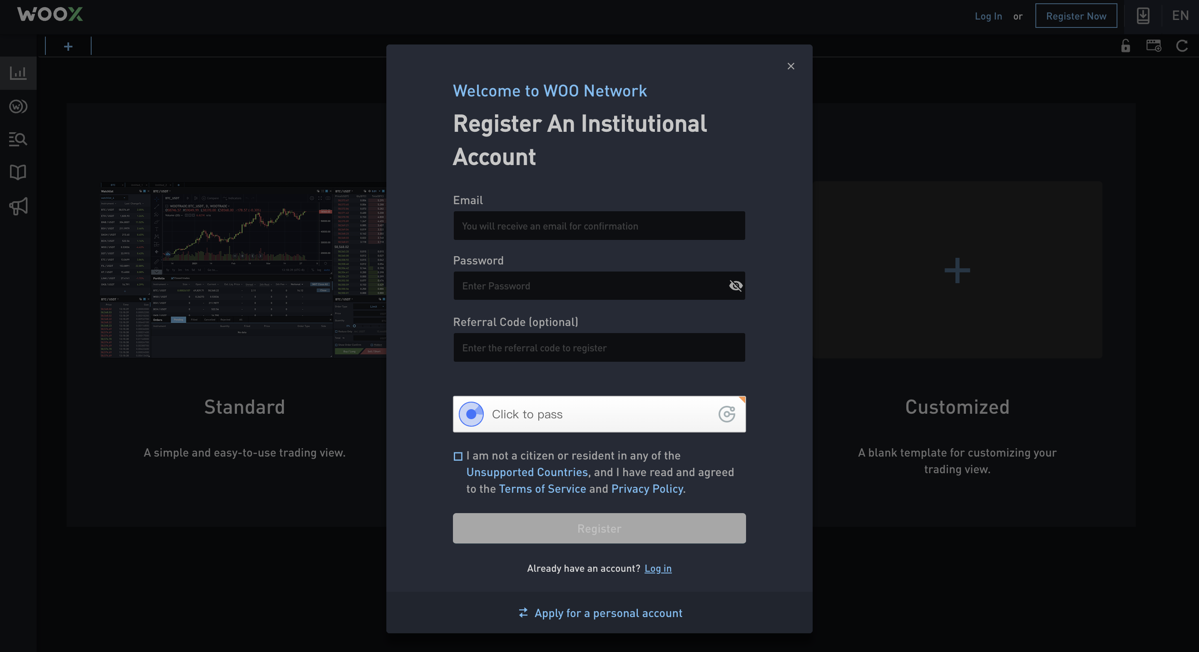Image resolution: width=1199 pixels, height=652 pixels.
Task: Focus the Enter Password field
Action: click(599, 286)
